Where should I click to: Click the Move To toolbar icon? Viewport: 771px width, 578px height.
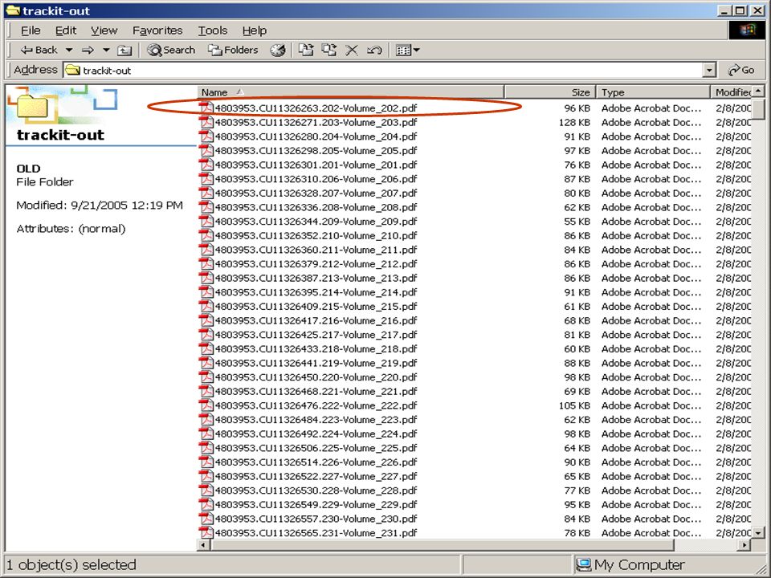[306, 50]
